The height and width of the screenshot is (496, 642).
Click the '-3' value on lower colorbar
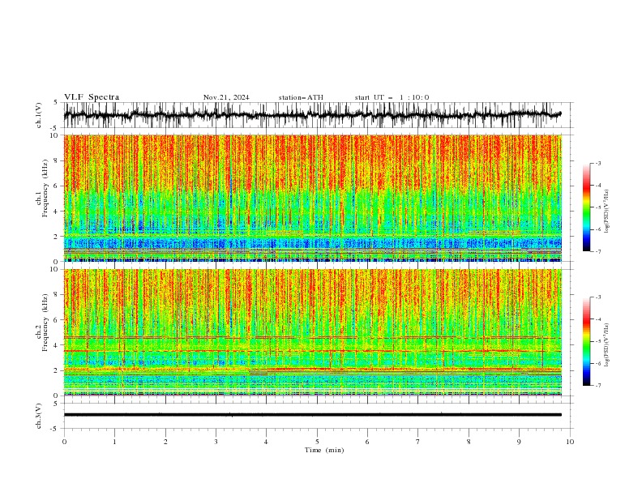coord(597,297)
